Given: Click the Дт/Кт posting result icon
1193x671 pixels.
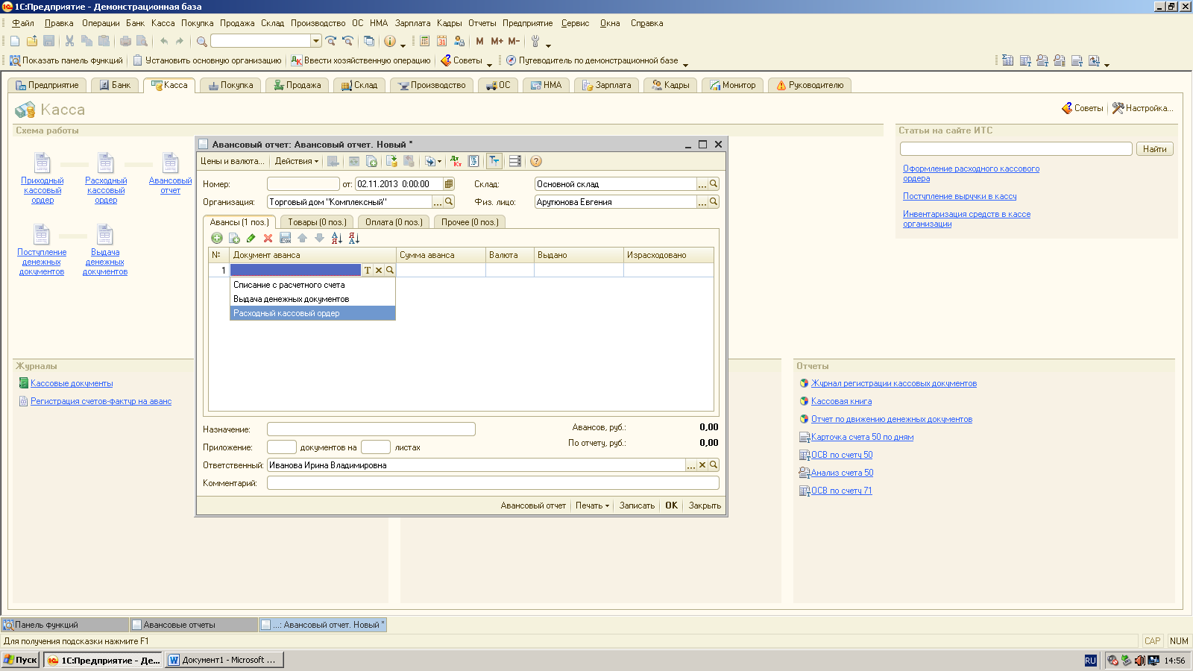Looking at the screenshot, I should point(456,161).
